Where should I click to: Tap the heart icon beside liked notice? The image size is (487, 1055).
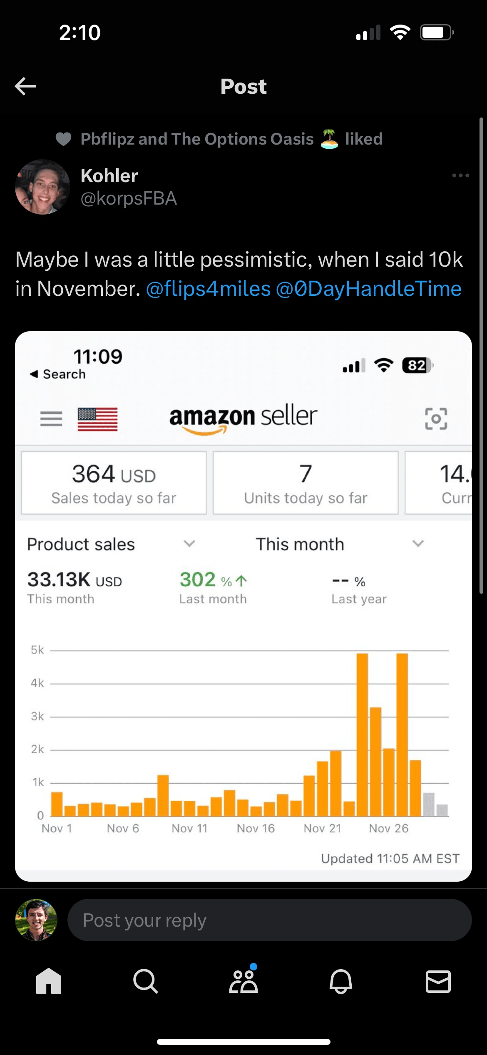tap(64, 139)
